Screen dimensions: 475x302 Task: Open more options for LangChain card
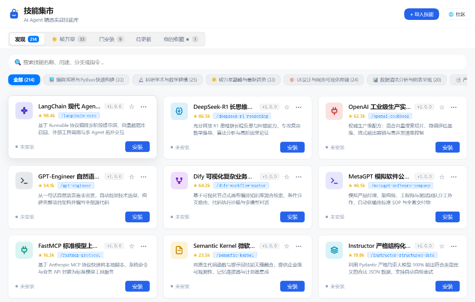click(x=144, y=107)
